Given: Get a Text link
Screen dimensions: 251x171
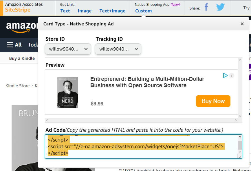Looking at the screenshot, I should [65, 11].
